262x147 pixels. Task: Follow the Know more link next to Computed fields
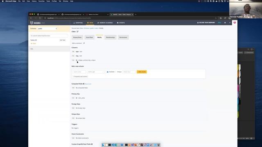pyautogui.click(x=88, y=84)
